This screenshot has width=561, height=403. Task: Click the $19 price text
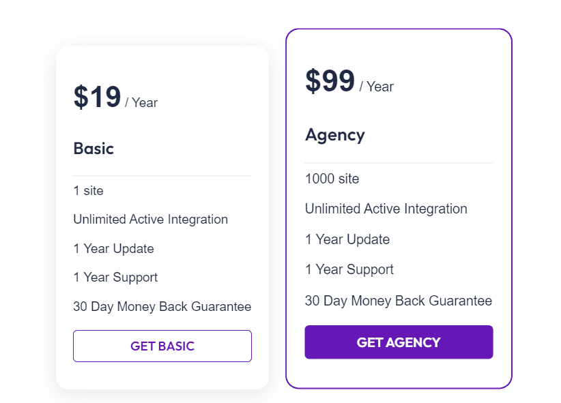96,97
